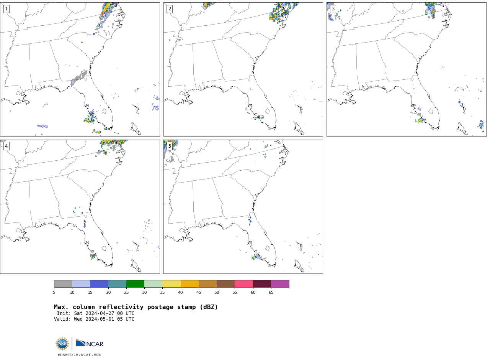The image size is (490, 359).
Task: Click the member number 5 label box
Action: (x=170, y=146)
